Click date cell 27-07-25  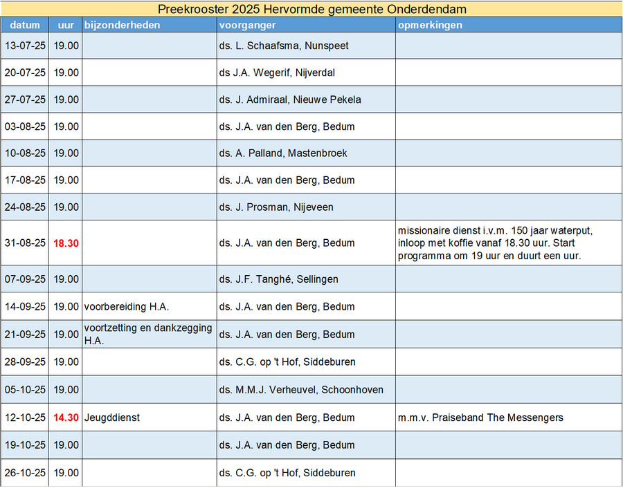coord(25,100)
